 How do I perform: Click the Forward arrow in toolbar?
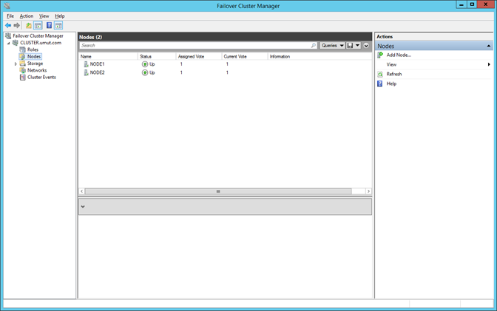17,25
